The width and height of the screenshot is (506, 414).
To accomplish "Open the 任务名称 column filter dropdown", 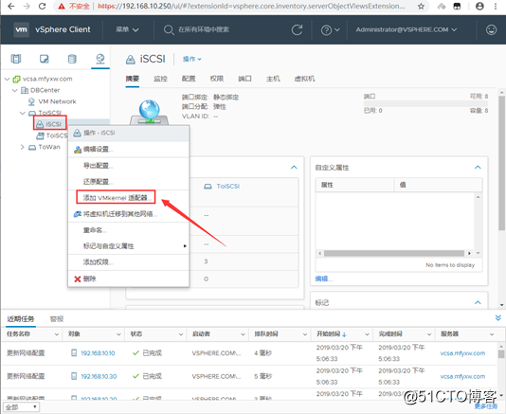I will point(57,334).
